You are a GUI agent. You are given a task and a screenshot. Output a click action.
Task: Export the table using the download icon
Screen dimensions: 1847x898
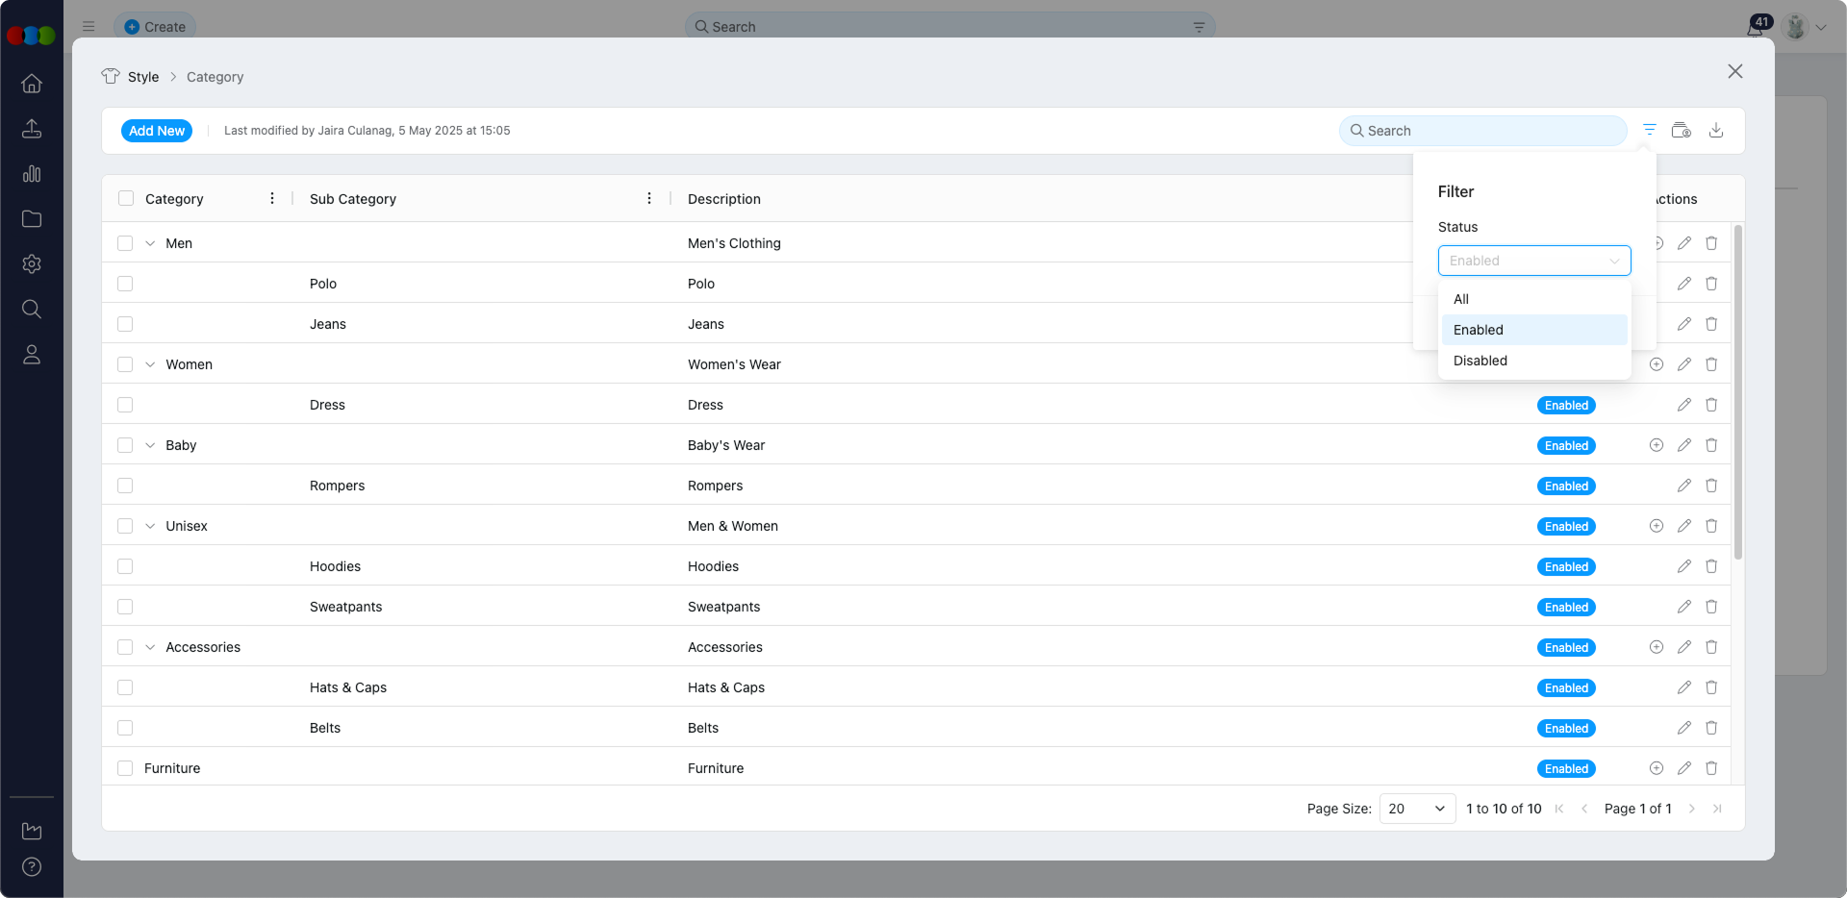(1717, 130)
